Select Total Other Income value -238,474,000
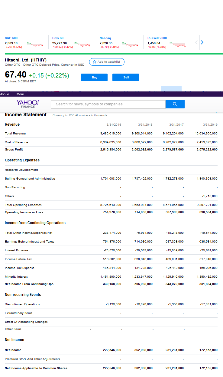Viewport: 223px width, 377px height. [x=111, y=233]
